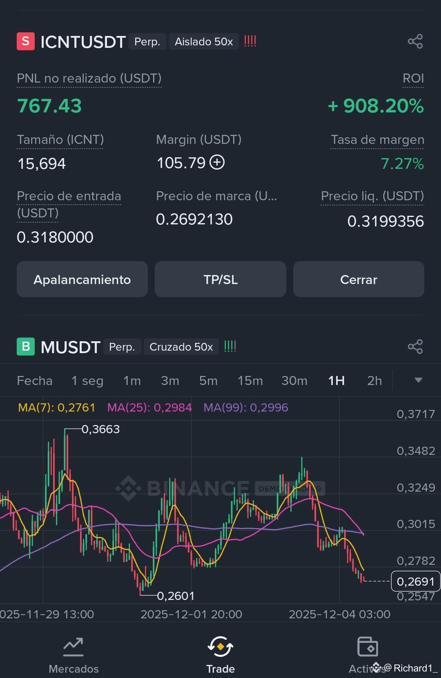This screenshot has width=441, height=678.
Task: Tap the Precio de entrada label
Action: [69, 204]
